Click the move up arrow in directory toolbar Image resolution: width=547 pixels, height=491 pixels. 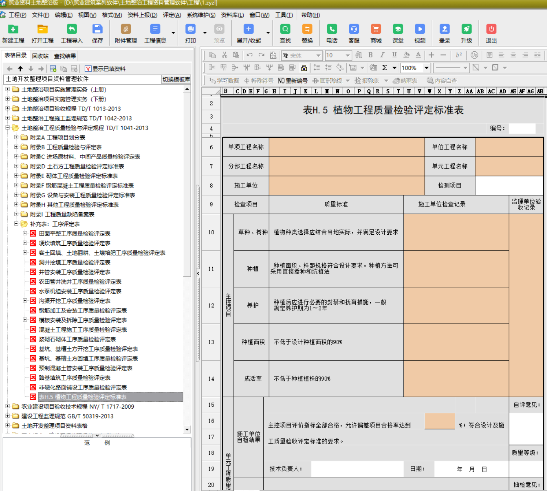click(21, 68)
